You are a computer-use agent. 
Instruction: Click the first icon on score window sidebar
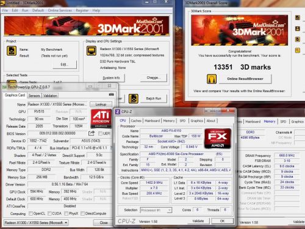[298, 18]
